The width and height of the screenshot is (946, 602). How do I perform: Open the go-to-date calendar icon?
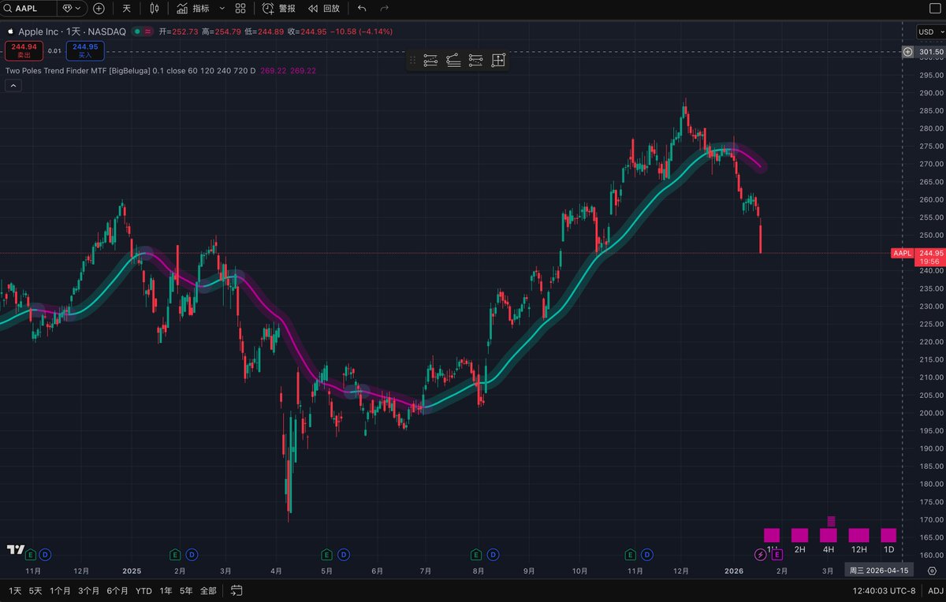236,590
